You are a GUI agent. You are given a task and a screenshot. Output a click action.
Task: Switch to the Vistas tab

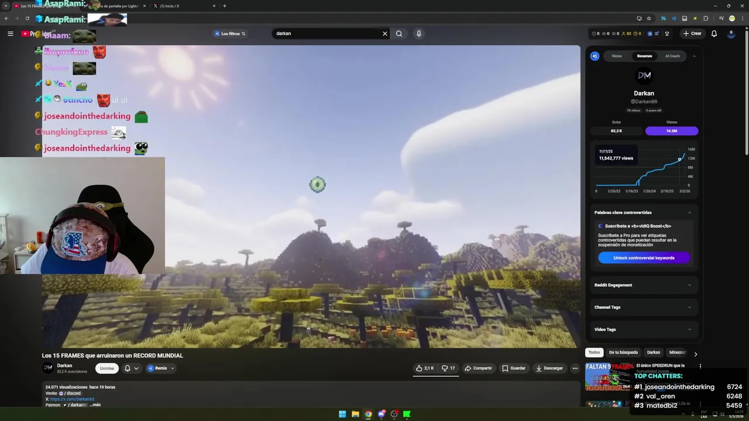coord(617,56)
